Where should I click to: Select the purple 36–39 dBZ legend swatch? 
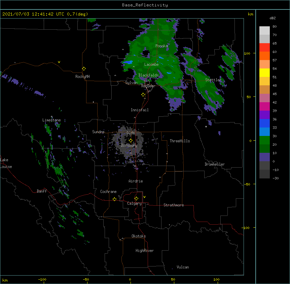(264, 115)
